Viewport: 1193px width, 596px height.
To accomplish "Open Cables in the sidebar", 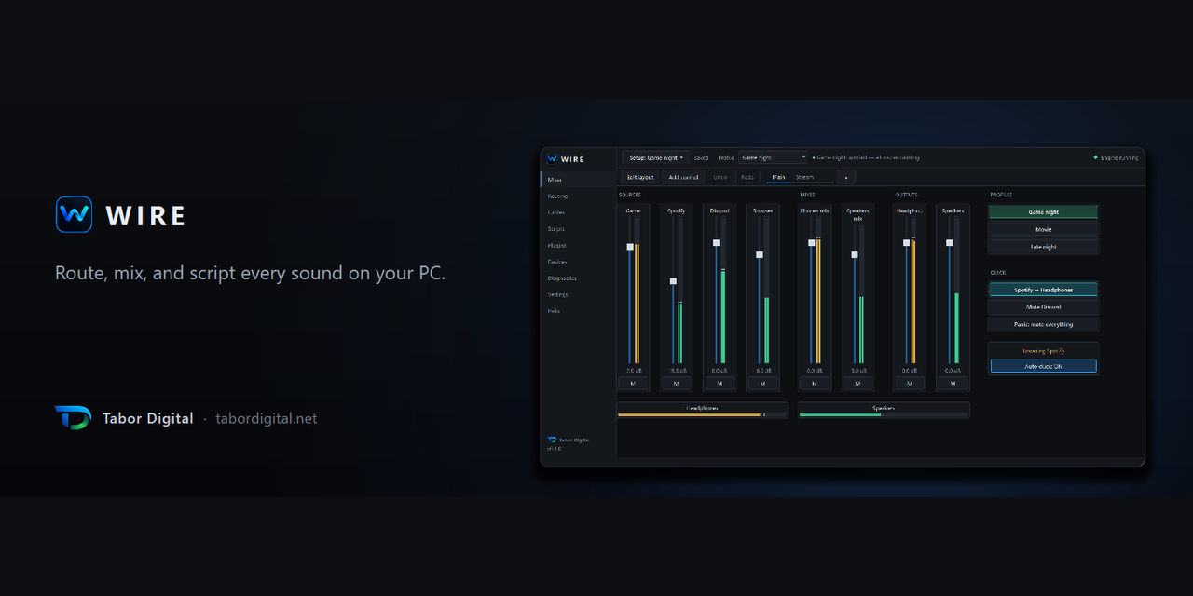I will click(x=578, y=212).
